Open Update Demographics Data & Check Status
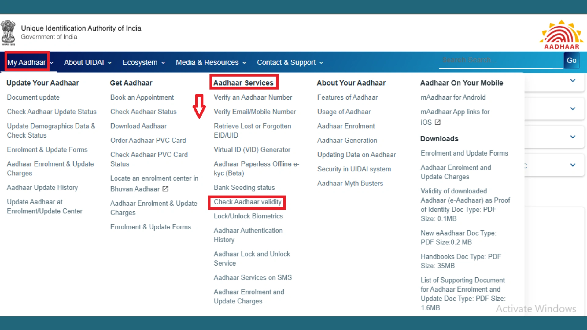 (51, 130)
